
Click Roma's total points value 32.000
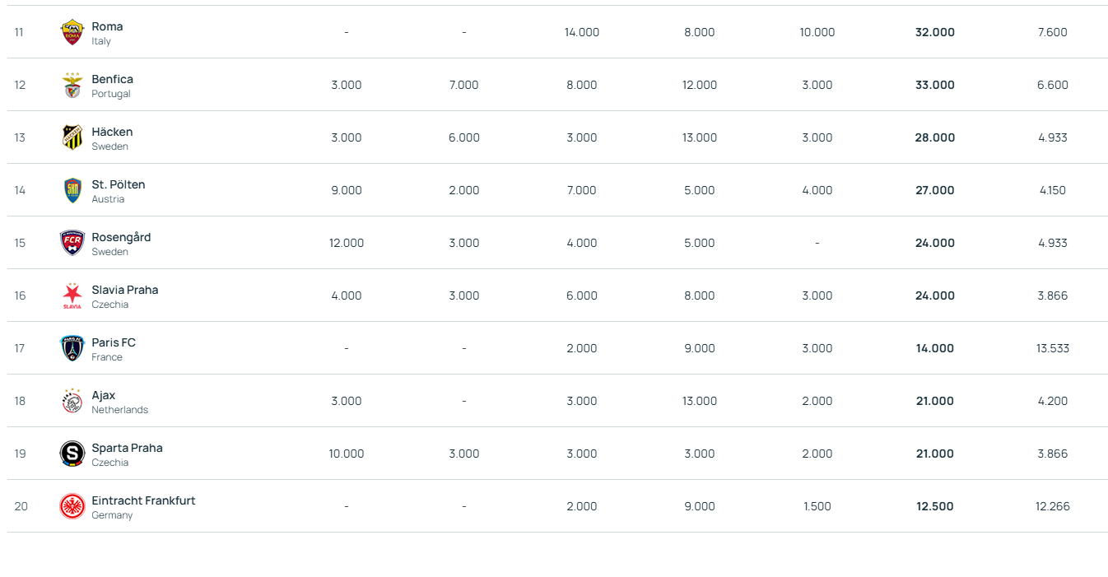pyautogui.click(x=934, y=32)
